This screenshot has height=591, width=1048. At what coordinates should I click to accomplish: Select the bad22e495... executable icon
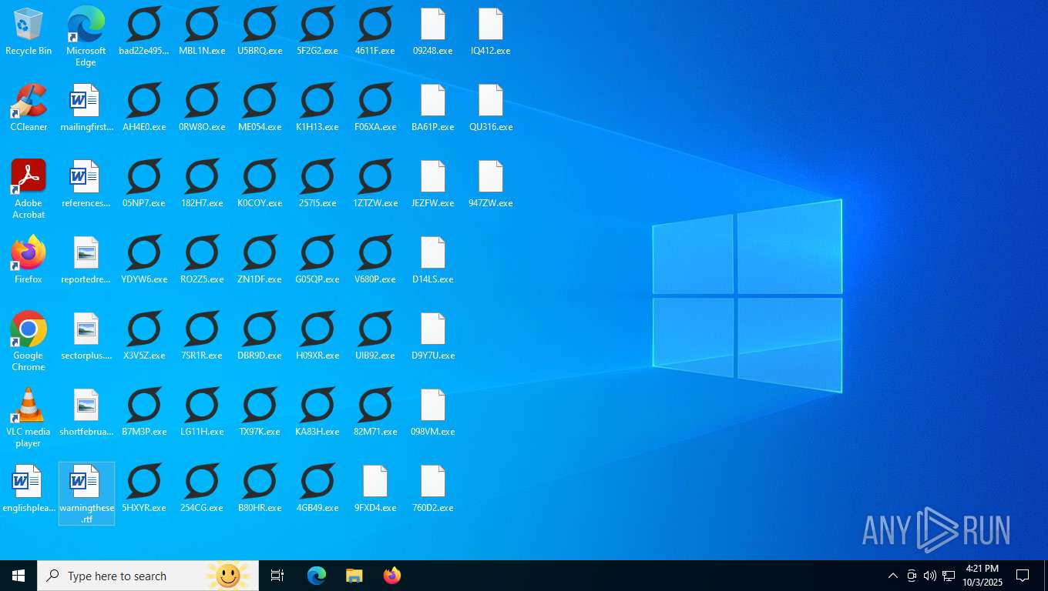144,32
